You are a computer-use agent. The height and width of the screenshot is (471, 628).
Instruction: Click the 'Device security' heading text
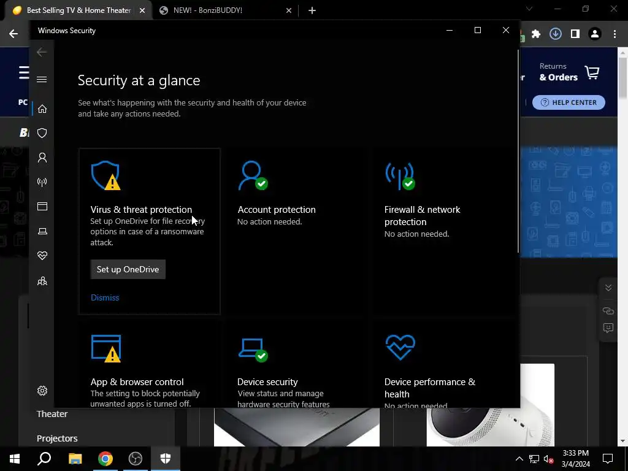click(x=267, y=382)
